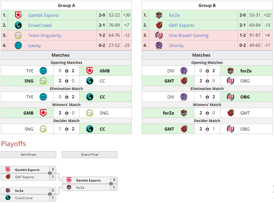Open the GMT Esports team link

click(x=181, y=25)
